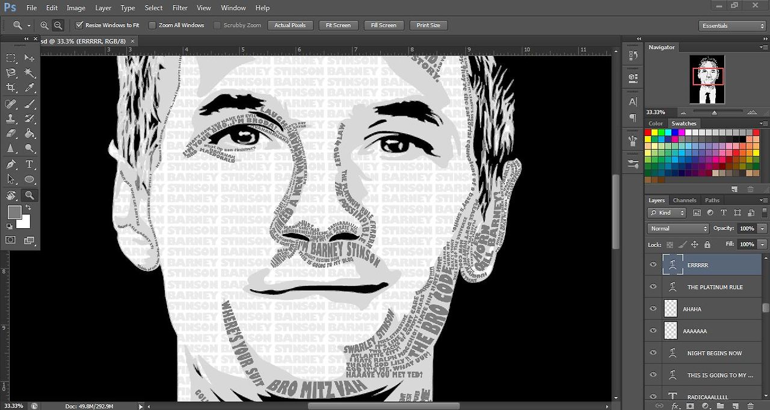The width and height of the screenshot is (770, 410).
Task: Choose Zoom Out mode in options bar
Action: (x=58, y=25)
